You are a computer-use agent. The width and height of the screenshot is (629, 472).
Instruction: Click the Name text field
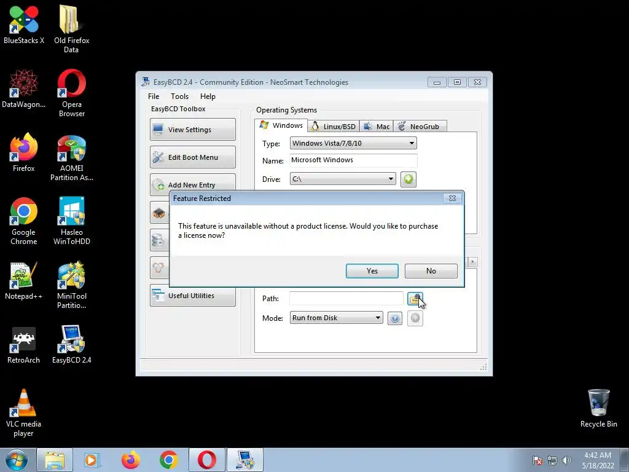click(x=353, y=160)
